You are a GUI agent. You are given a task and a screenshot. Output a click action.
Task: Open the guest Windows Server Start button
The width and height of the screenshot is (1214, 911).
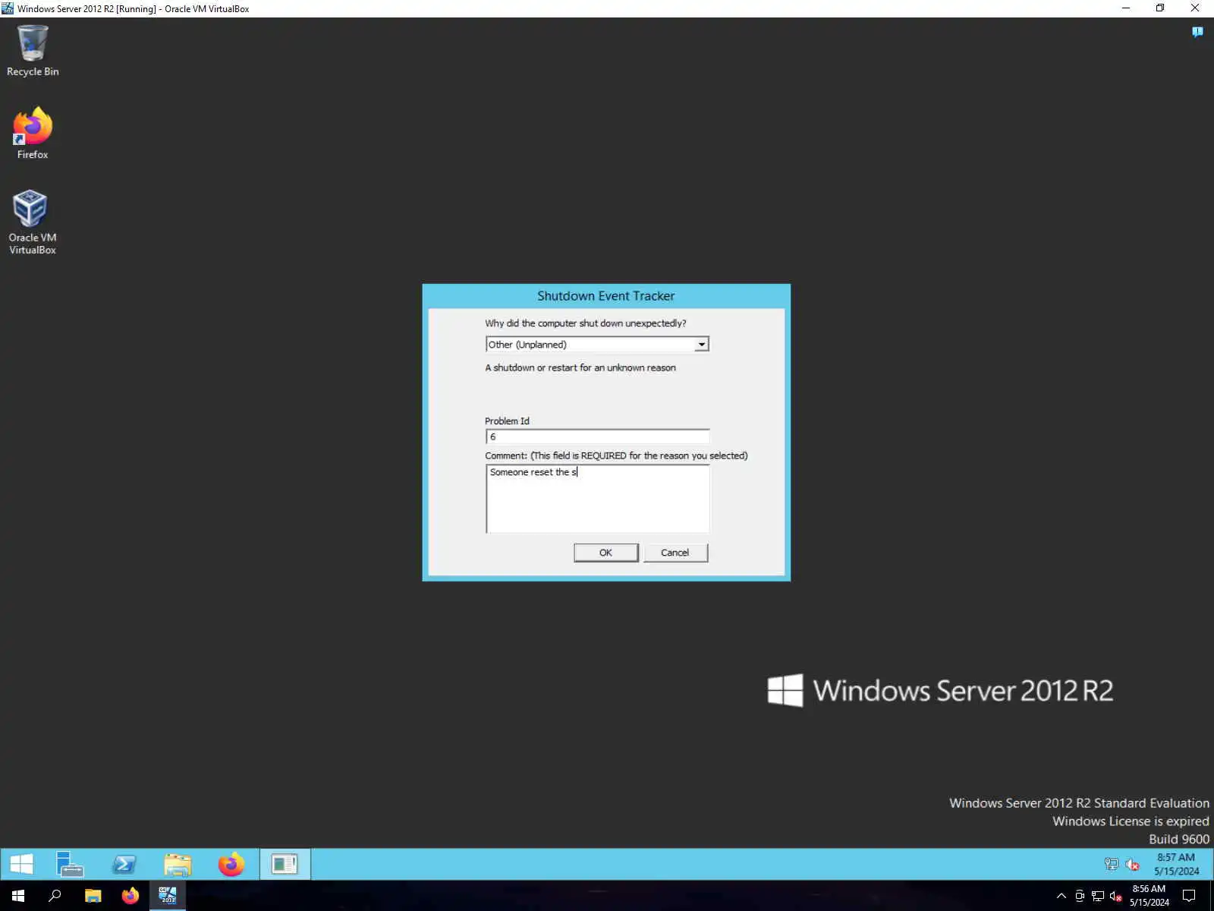21,864
